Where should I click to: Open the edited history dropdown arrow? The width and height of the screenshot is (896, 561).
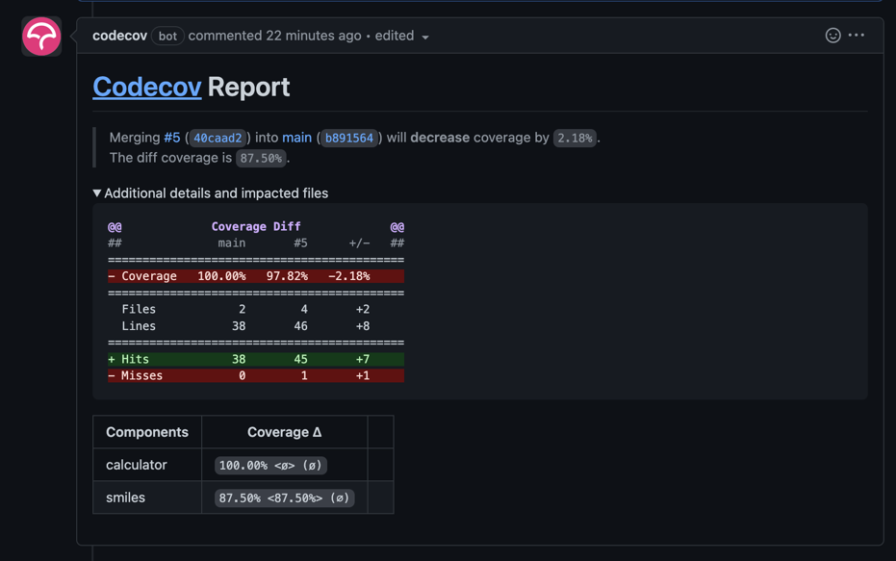425,38
